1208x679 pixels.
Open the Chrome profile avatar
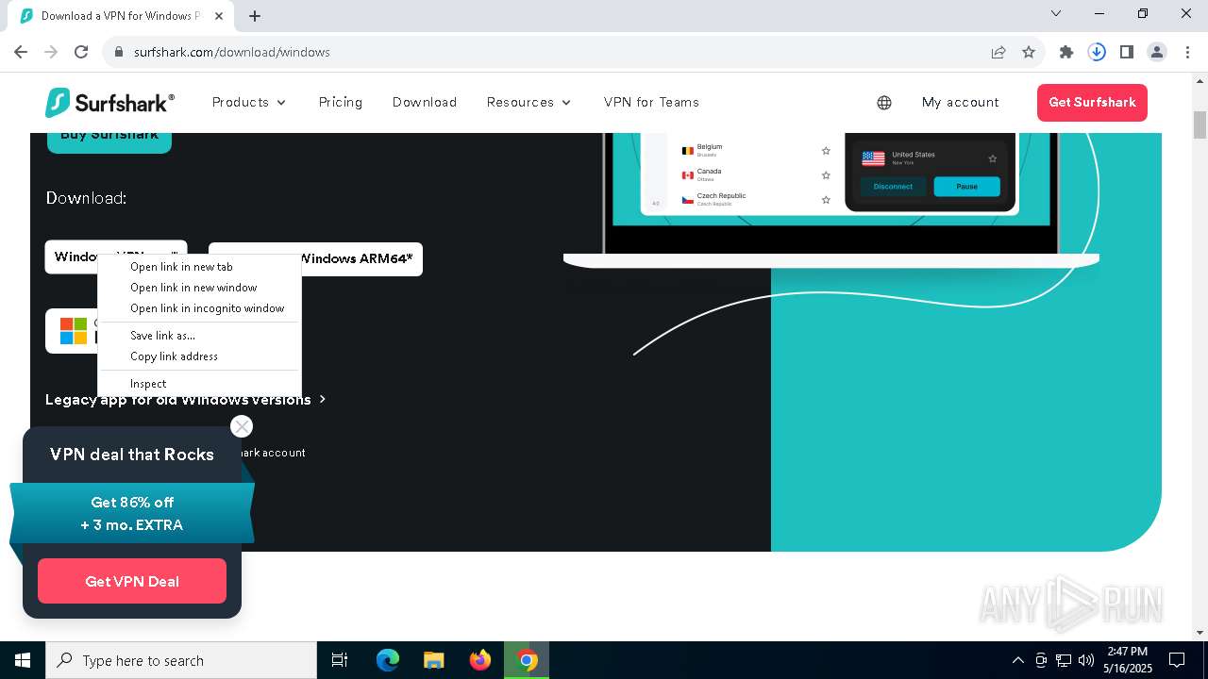click(1157, 52)
